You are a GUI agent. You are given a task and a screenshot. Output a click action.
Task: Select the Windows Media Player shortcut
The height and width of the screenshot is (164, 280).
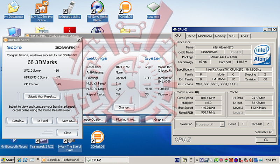tap(97, 12)
